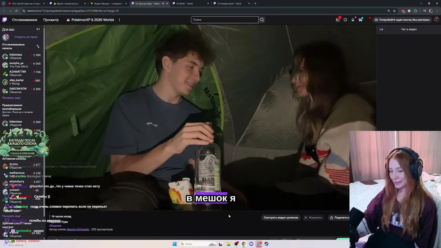Bookmark this page with star icon
Viewport: 441px width, 248px height.
tap(394, 11)
